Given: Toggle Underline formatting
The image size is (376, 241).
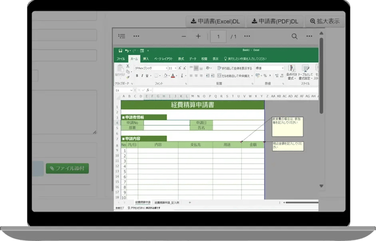Looking at the screenshot, I should pyautogui.click(x=147, y=76).
